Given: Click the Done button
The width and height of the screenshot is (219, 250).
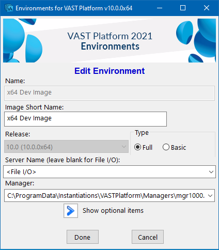Looking at the screenshot, I should click(x=83, y=237).
